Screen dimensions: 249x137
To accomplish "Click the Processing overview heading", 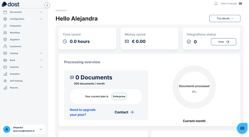I will coord(82,62).
